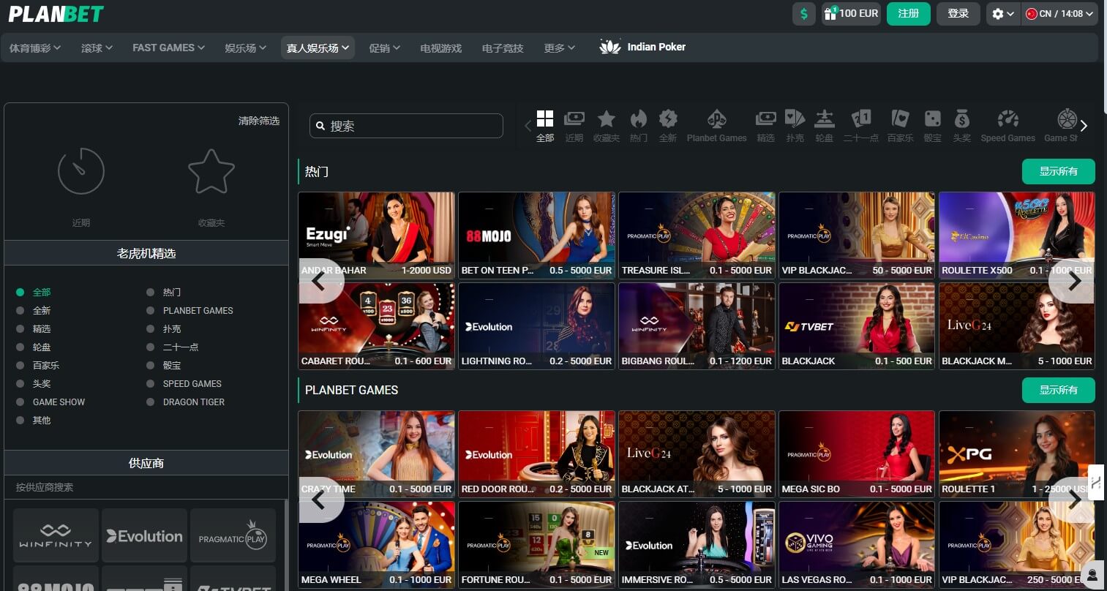The height and width of the screenshot is (591, 1107).
Task: Expand the 更多 dropdown menu
Action: pyautogui.click(x=559, y=48)
